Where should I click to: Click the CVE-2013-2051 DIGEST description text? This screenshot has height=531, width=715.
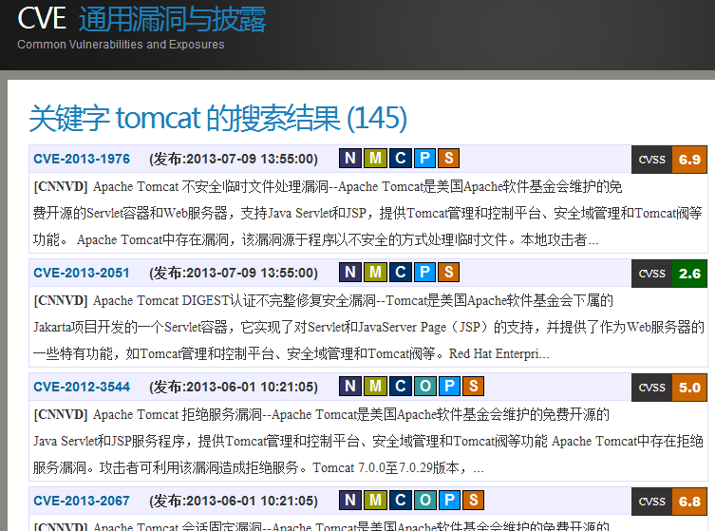click(x=368, y=327)
